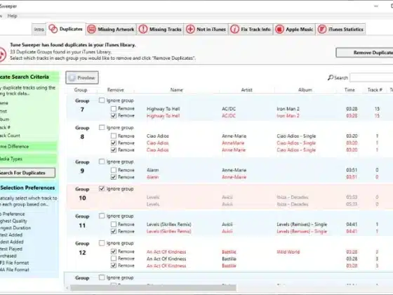
Task: Check Ignore group for Group 9
Action: point(102,162)
